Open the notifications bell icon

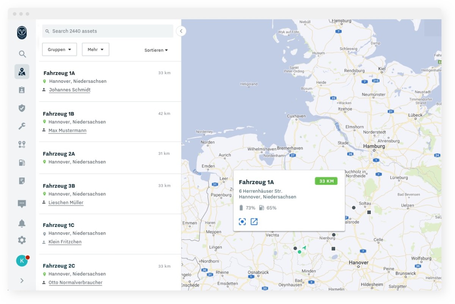[22, 224]
